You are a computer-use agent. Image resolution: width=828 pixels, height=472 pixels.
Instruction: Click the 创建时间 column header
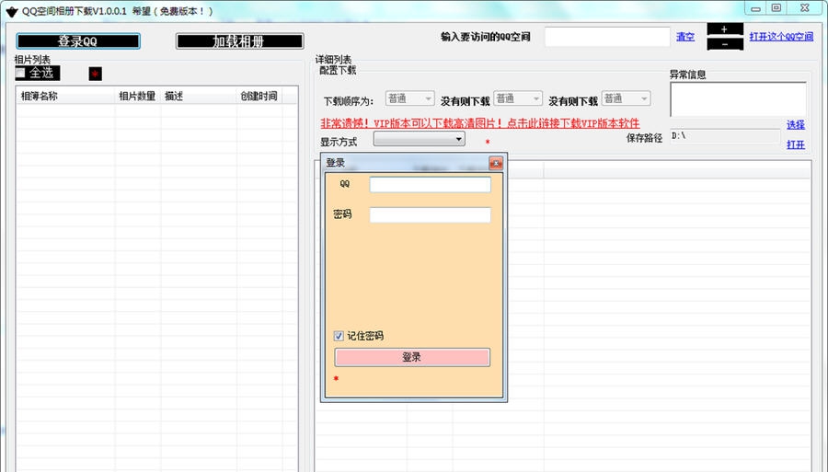[259, 96]
